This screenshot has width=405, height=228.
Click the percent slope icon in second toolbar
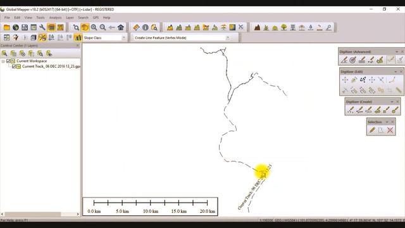(42, 38)
